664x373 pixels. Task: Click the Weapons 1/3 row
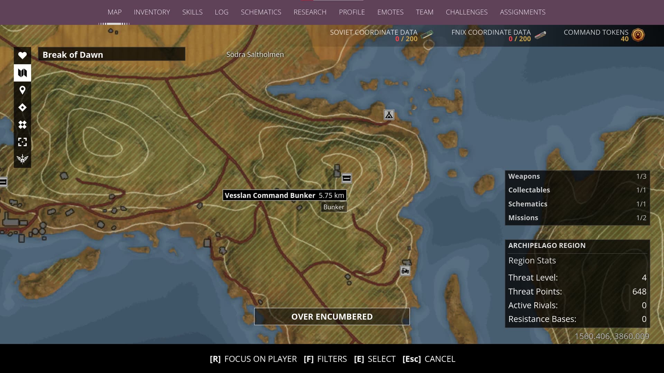[x=577, y=176]
